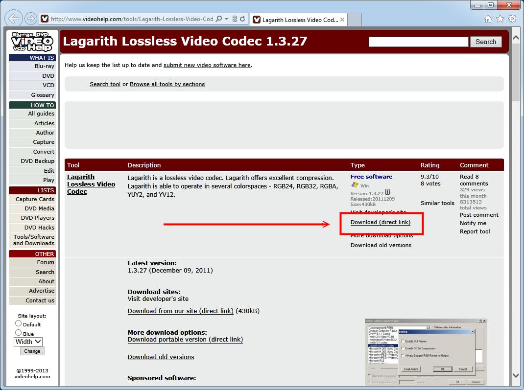Click the refresh page icon

[242, 19]
